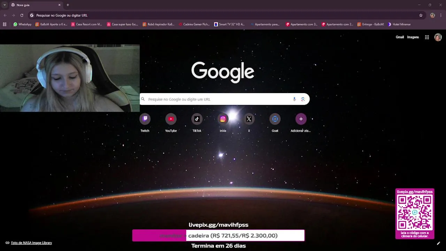Open the Apartamento com 3... bookmark

pyautogui.click(x=301, y=24)
